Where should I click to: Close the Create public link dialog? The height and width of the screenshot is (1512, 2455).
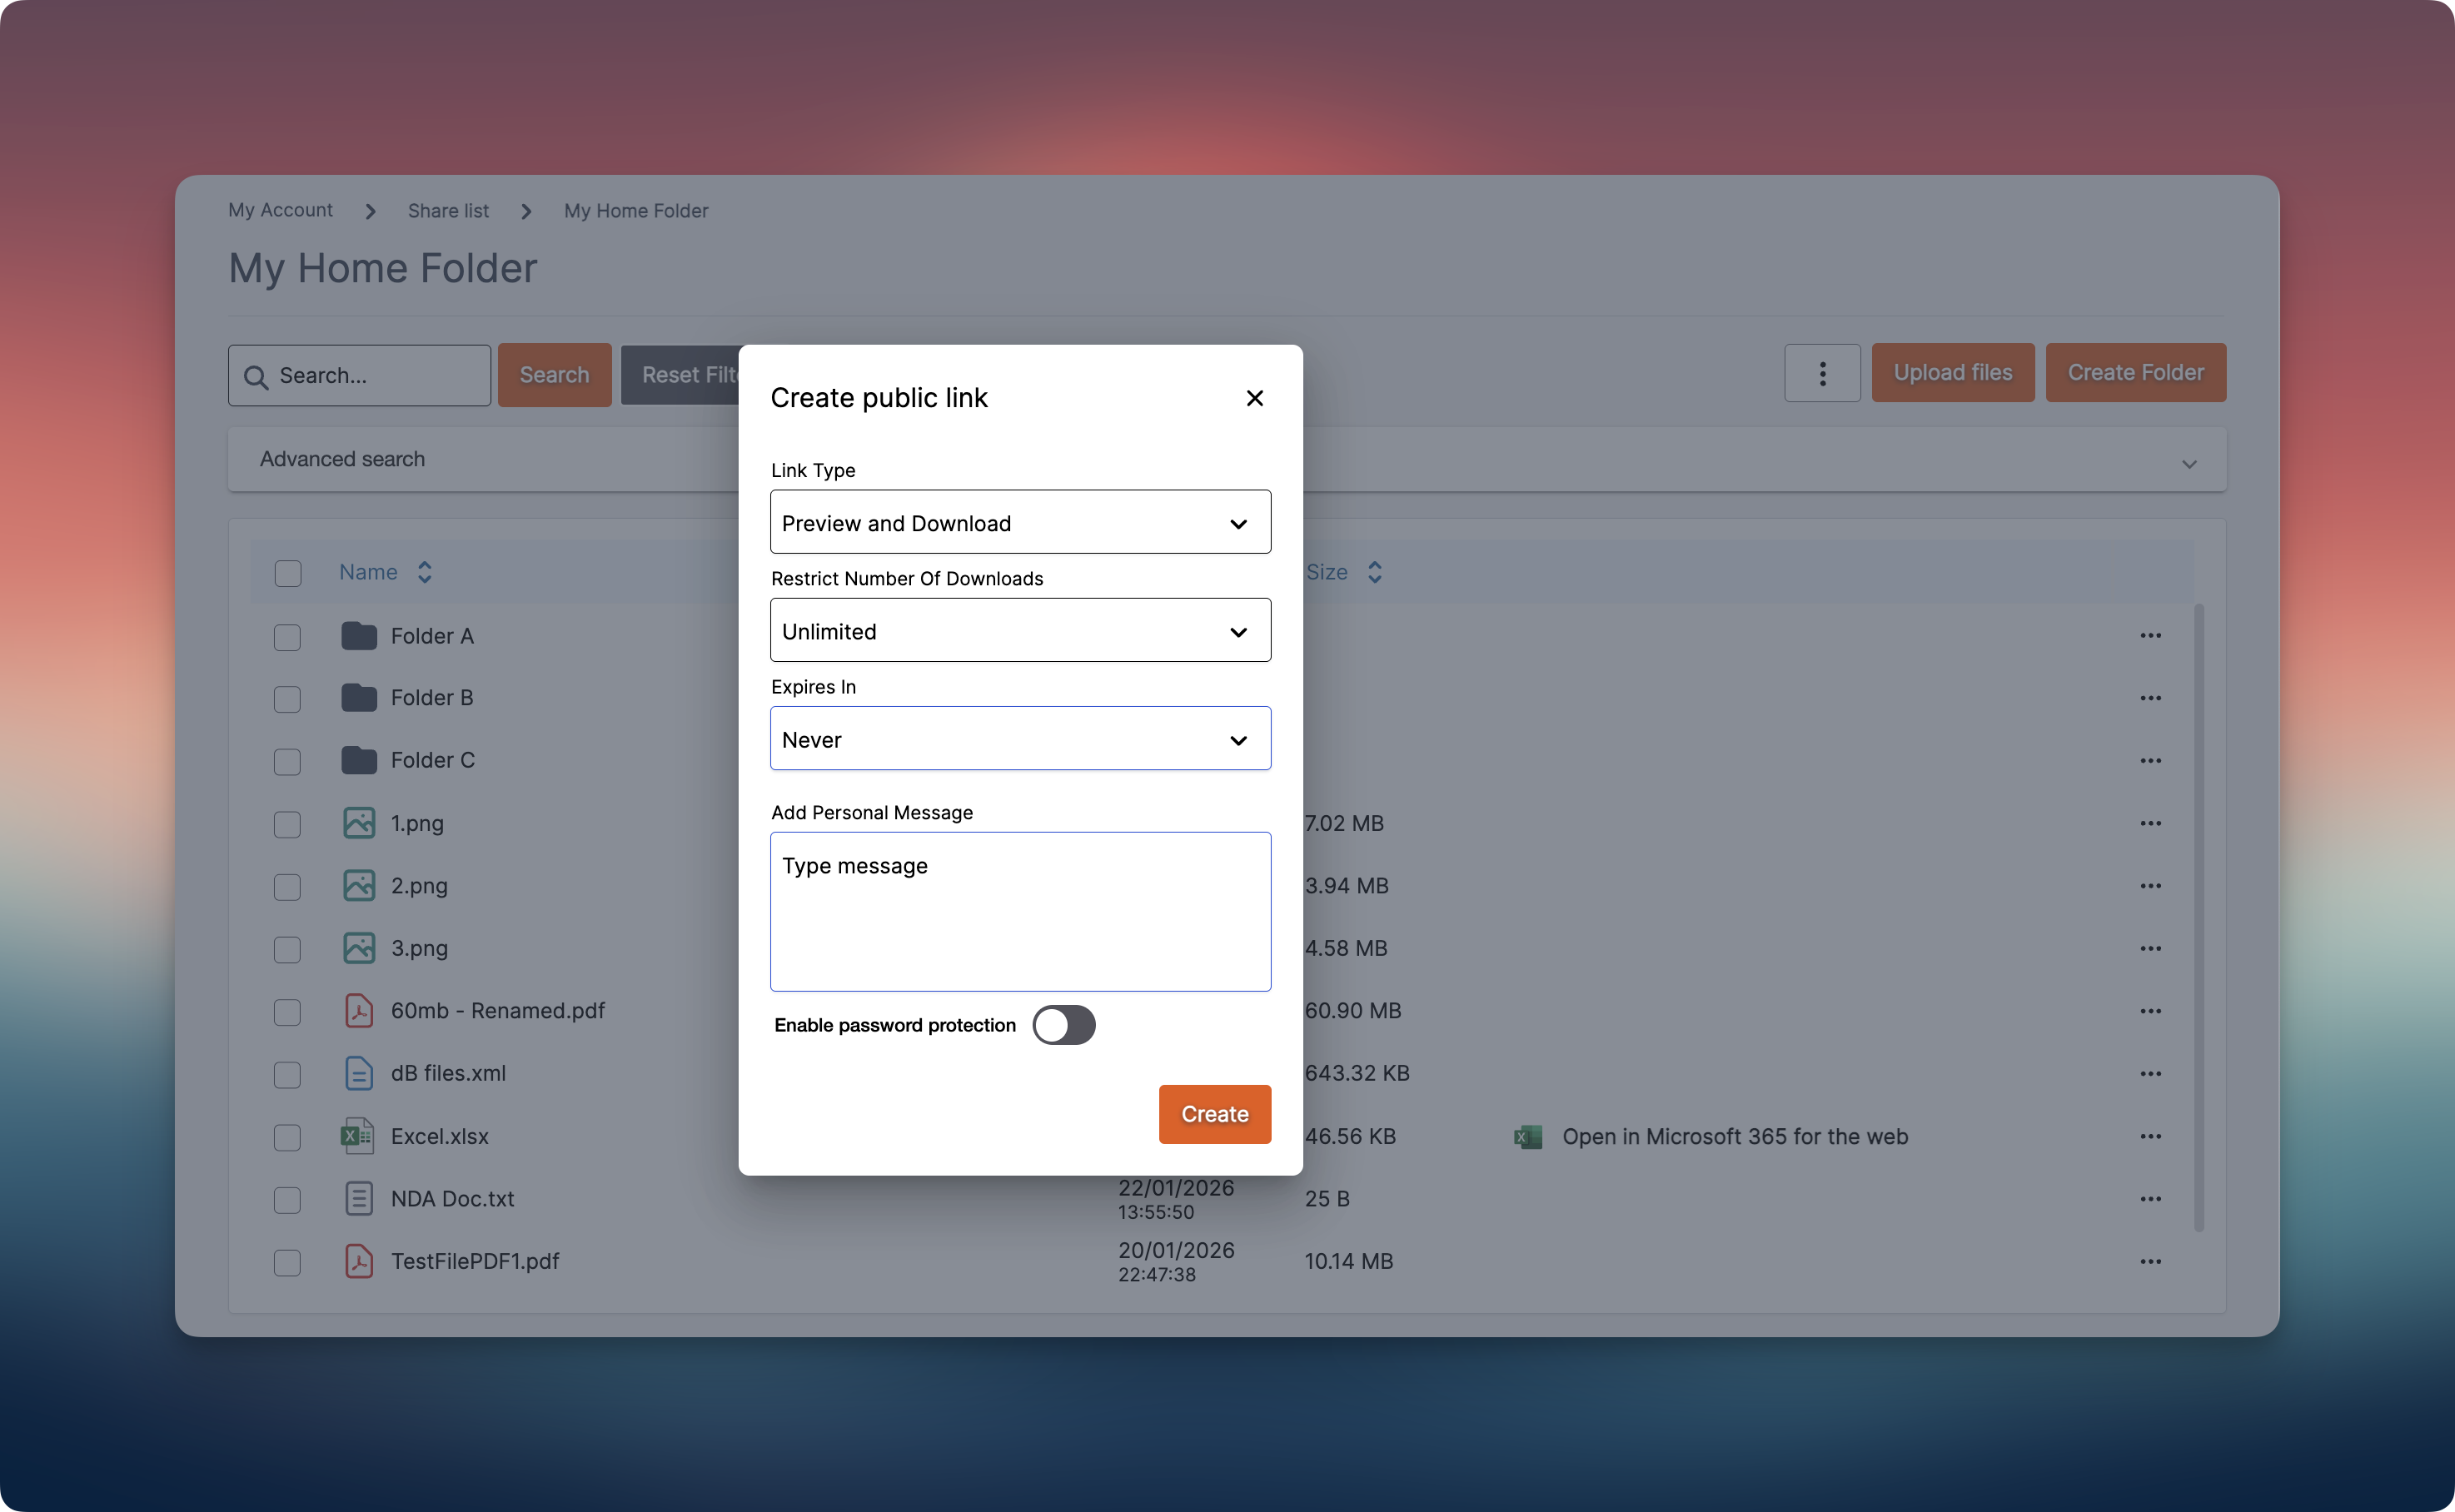[x=1254, y=398]
